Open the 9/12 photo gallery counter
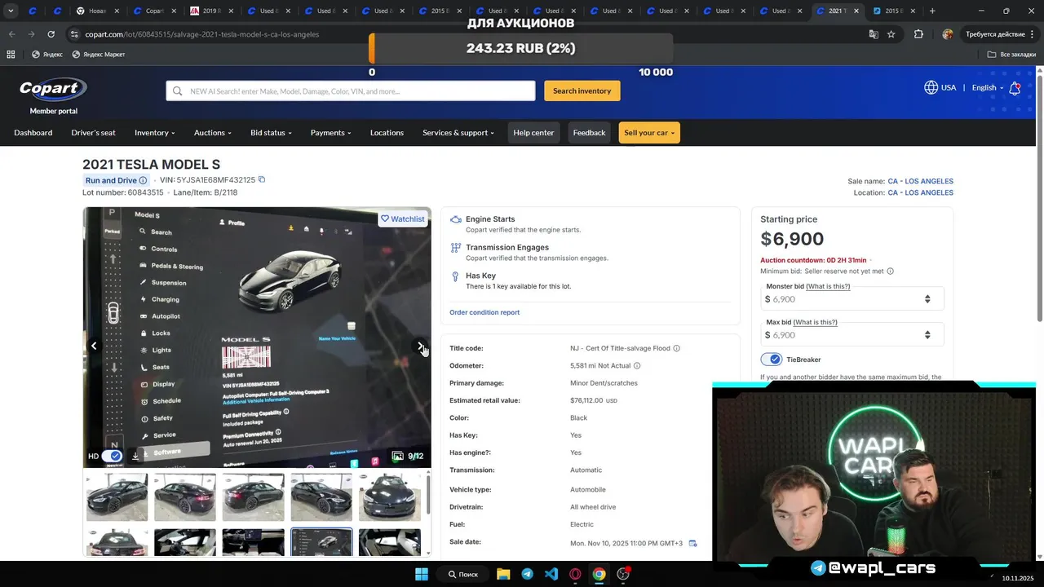The width and height of the screenshot is (1044, 587). (x=408, y=456)
